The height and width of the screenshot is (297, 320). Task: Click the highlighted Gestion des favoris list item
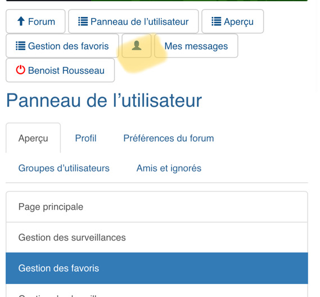tap(157, 268)
